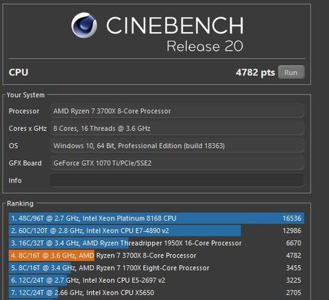
Task: Select the Xeon E7-4890 v2 ranking row
Action: (x=156, y=231)
